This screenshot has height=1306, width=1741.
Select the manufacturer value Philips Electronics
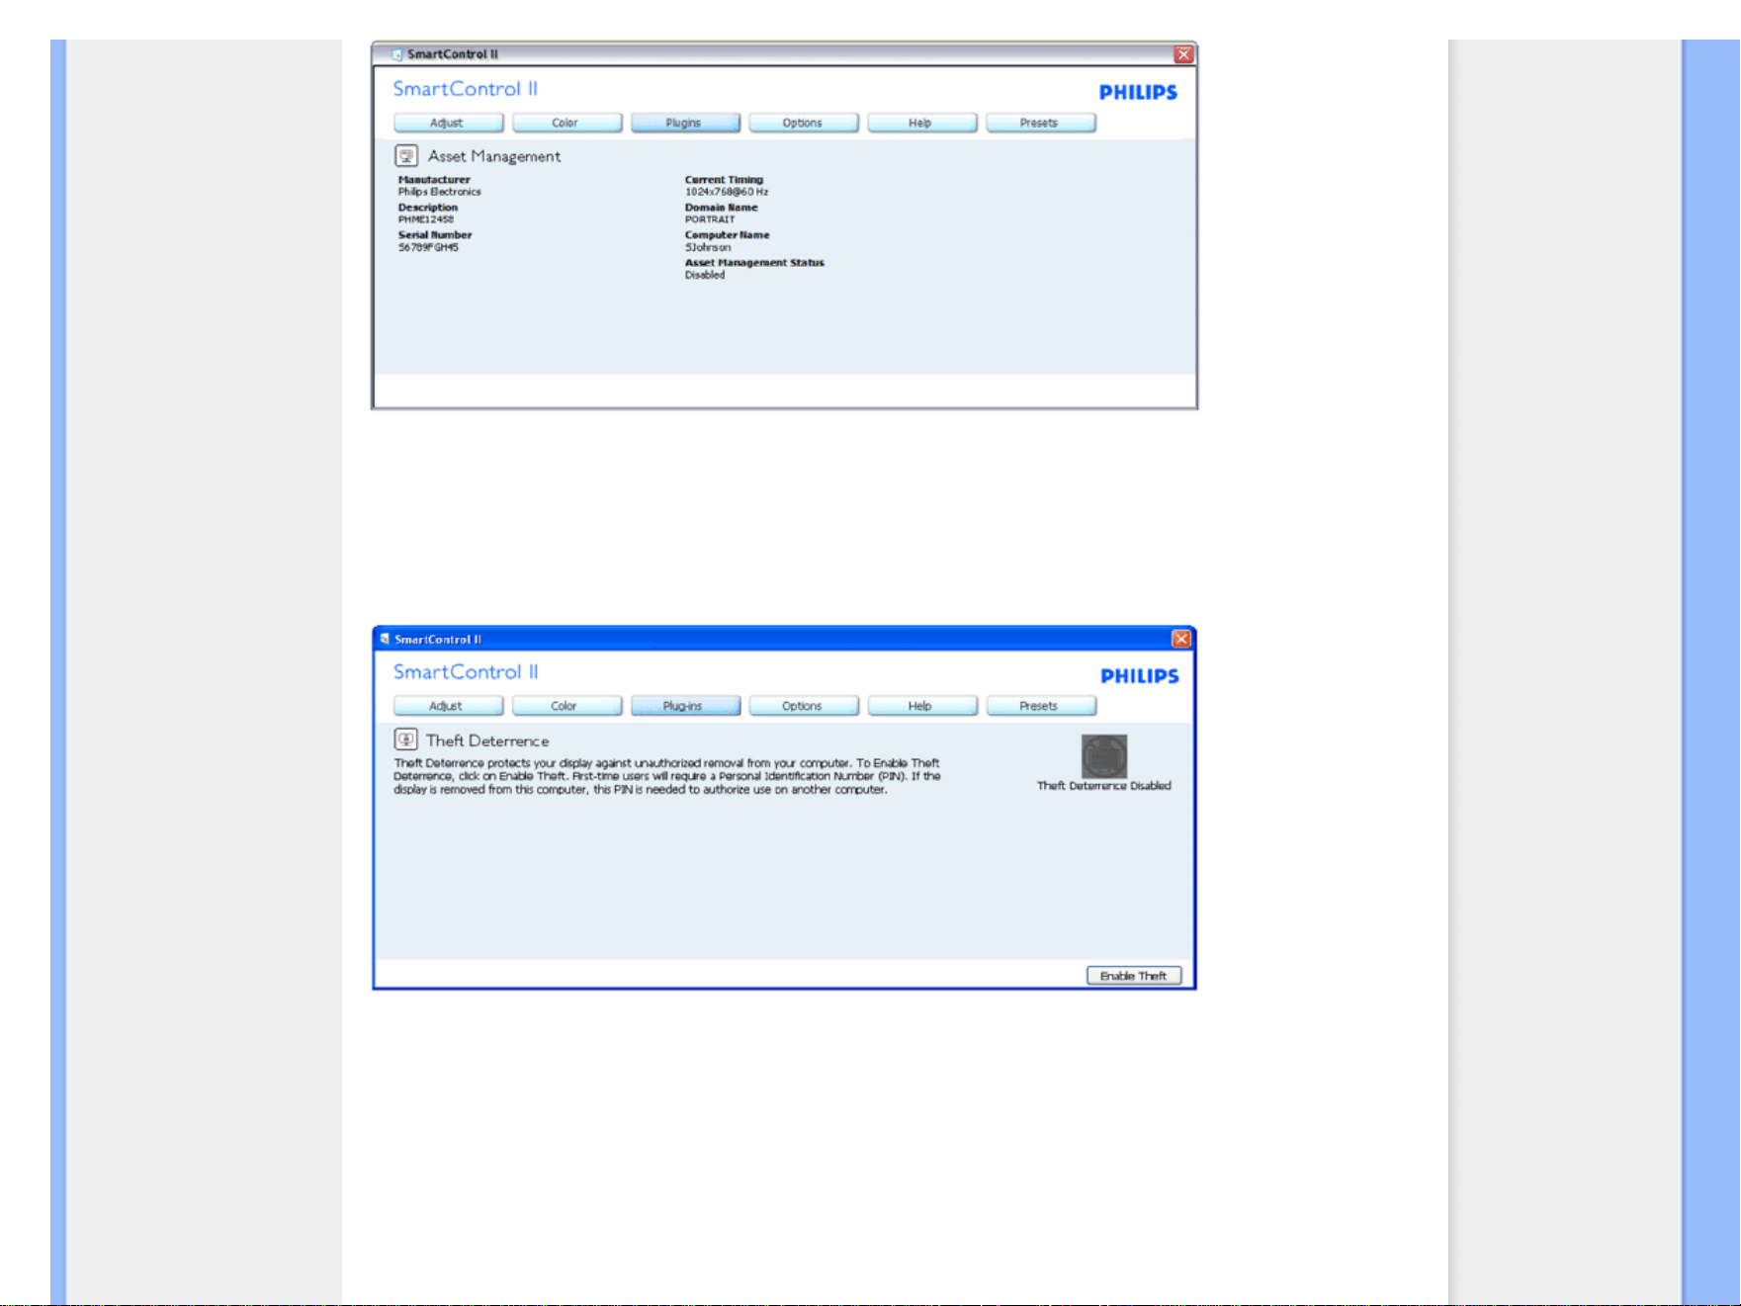point(440,192)
